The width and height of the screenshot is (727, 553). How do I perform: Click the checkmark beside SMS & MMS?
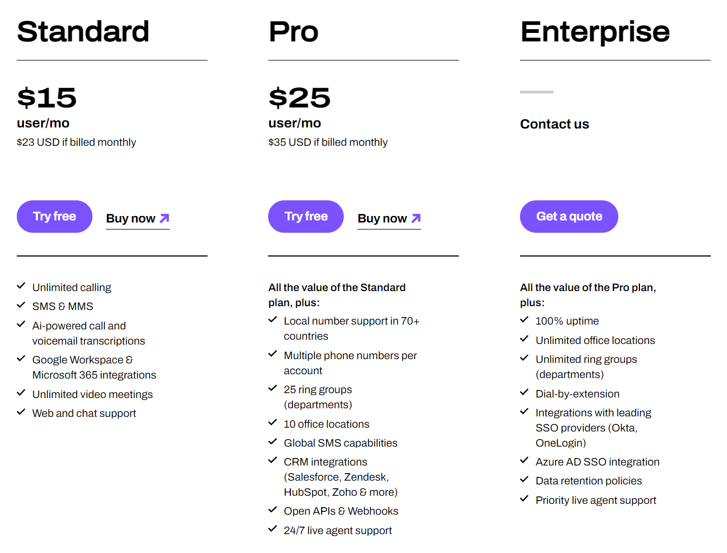[21, 305]
